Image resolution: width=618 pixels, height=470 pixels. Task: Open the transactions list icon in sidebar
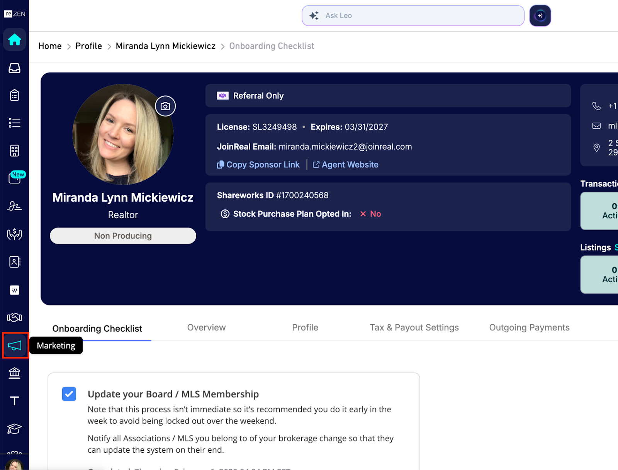click(x=14, y=122)
